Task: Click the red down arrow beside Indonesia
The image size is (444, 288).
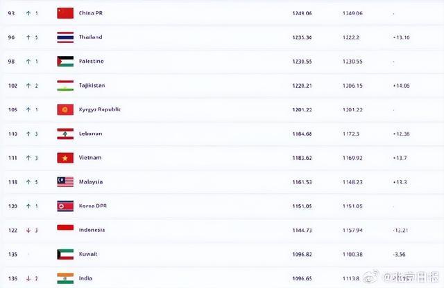Action: [28, 230]
